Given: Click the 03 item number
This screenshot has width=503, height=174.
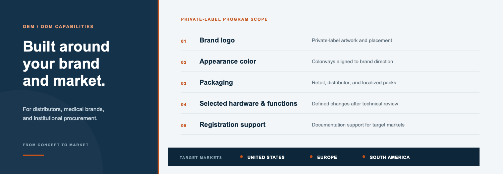Looking at the screenshot, I should coord(183,84).
